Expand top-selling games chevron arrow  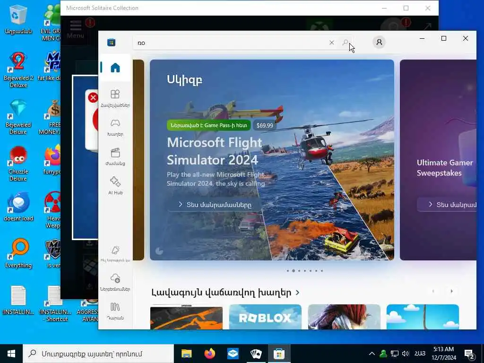298,292
